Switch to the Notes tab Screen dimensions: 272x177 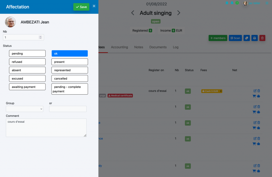point(139,47)
